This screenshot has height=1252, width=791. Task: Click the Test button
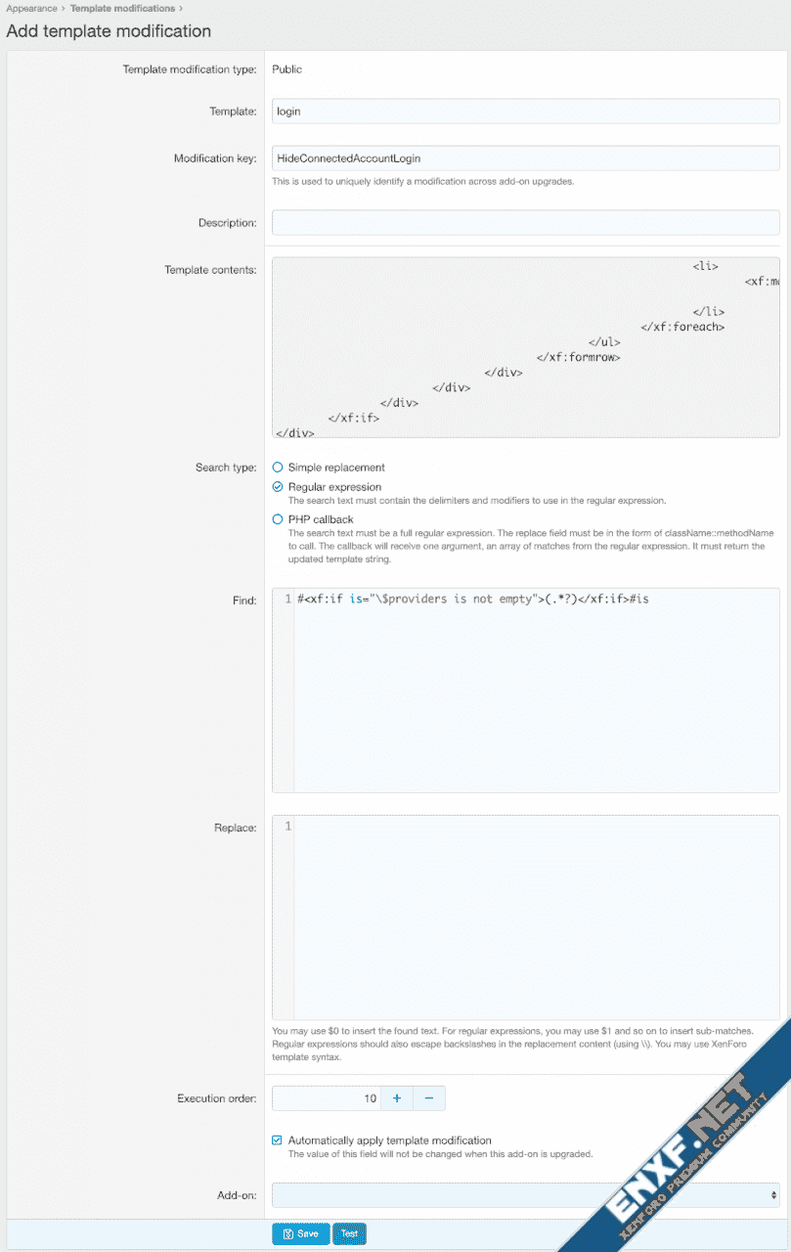(x=349, y=1234)
